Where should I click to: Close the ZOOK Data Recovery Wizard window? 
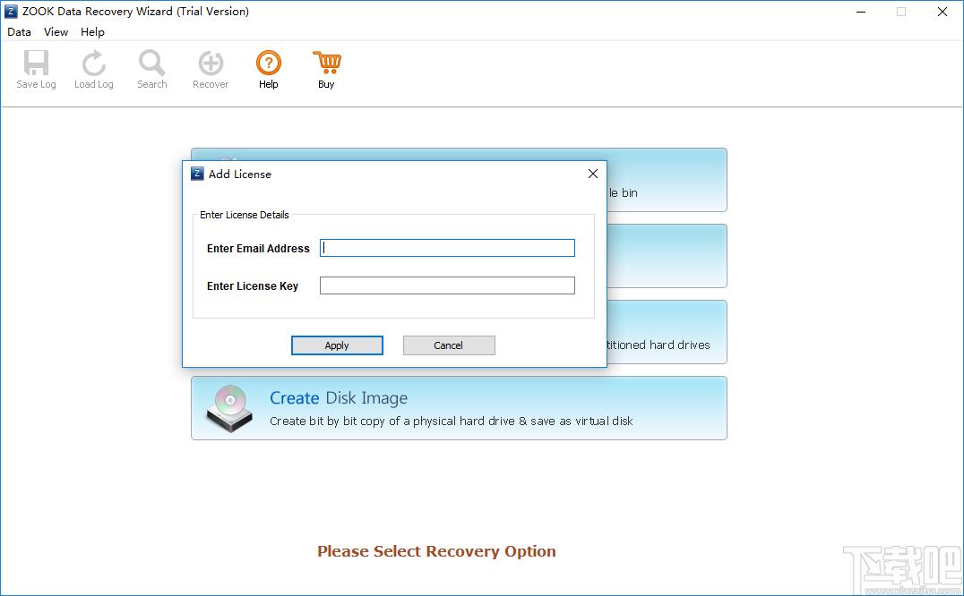tap(942, 12)
